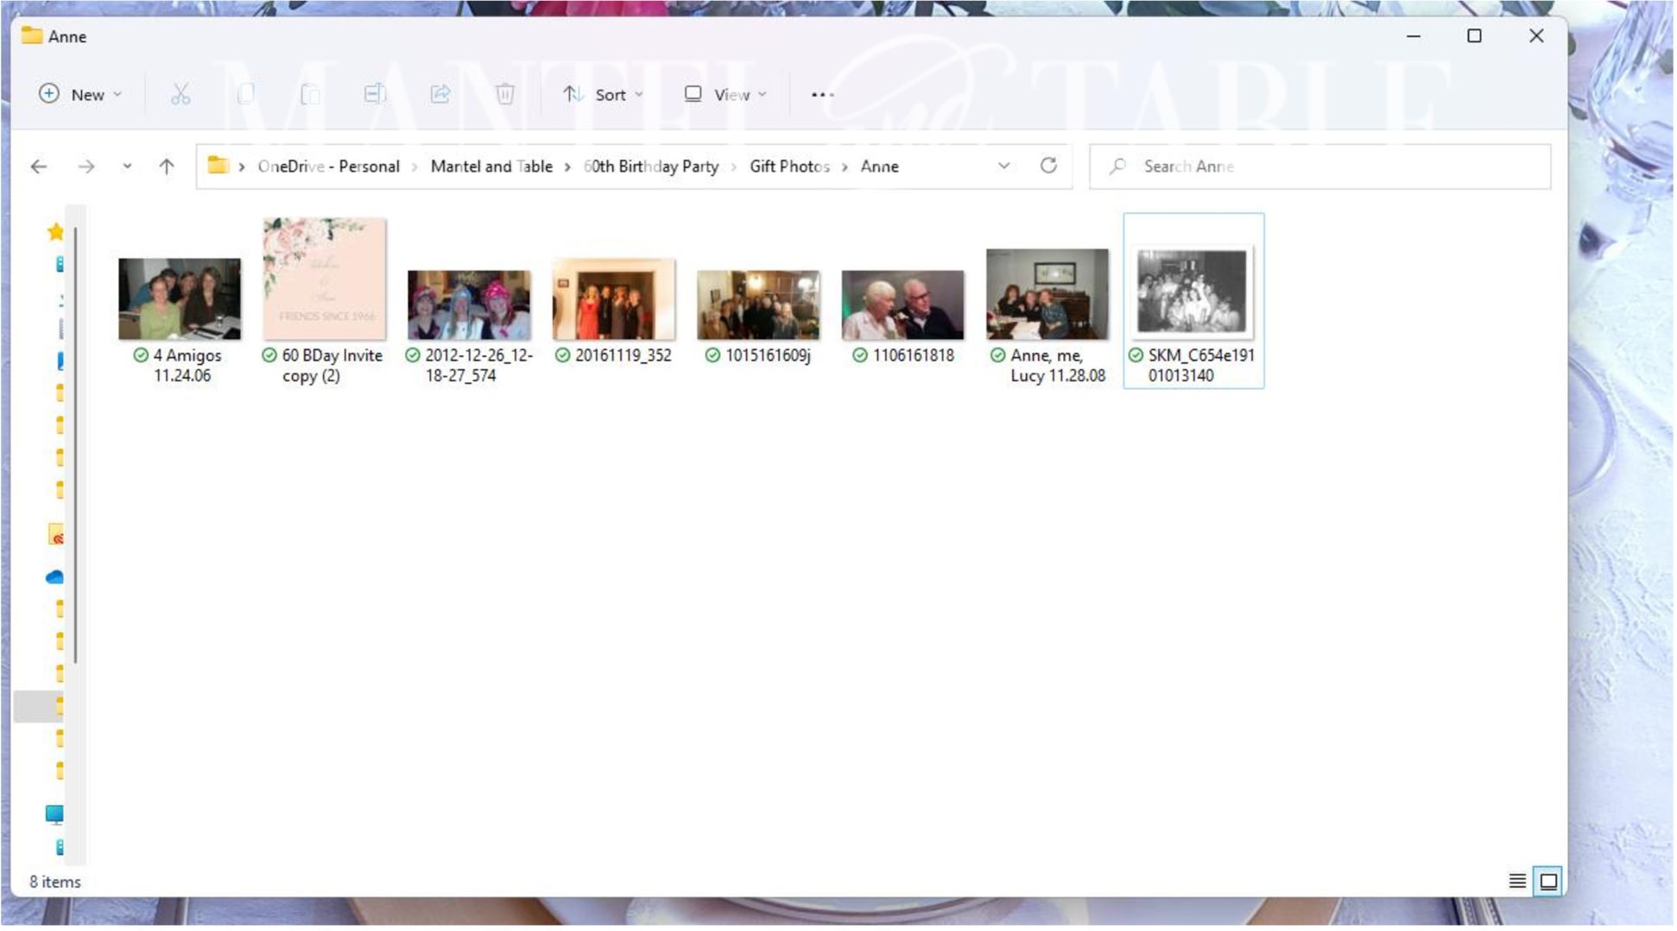Click the This PC monitor icon in sidebar

click(x=54, y=815)
